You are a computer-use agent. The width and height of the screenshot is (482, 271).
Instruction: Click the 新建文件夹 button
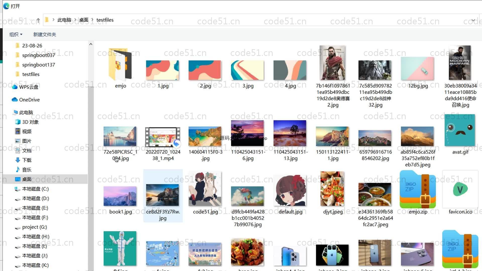45,34
